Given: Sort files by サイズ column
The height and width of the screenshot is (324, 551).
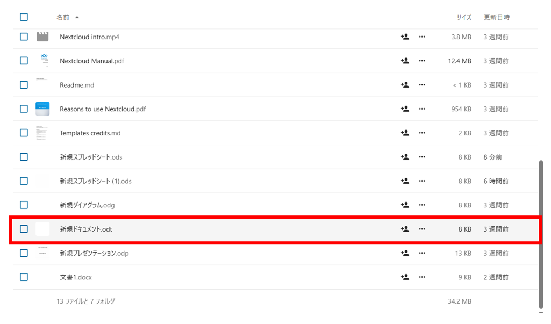Looking at the screenshot, I should pos(463,17).
